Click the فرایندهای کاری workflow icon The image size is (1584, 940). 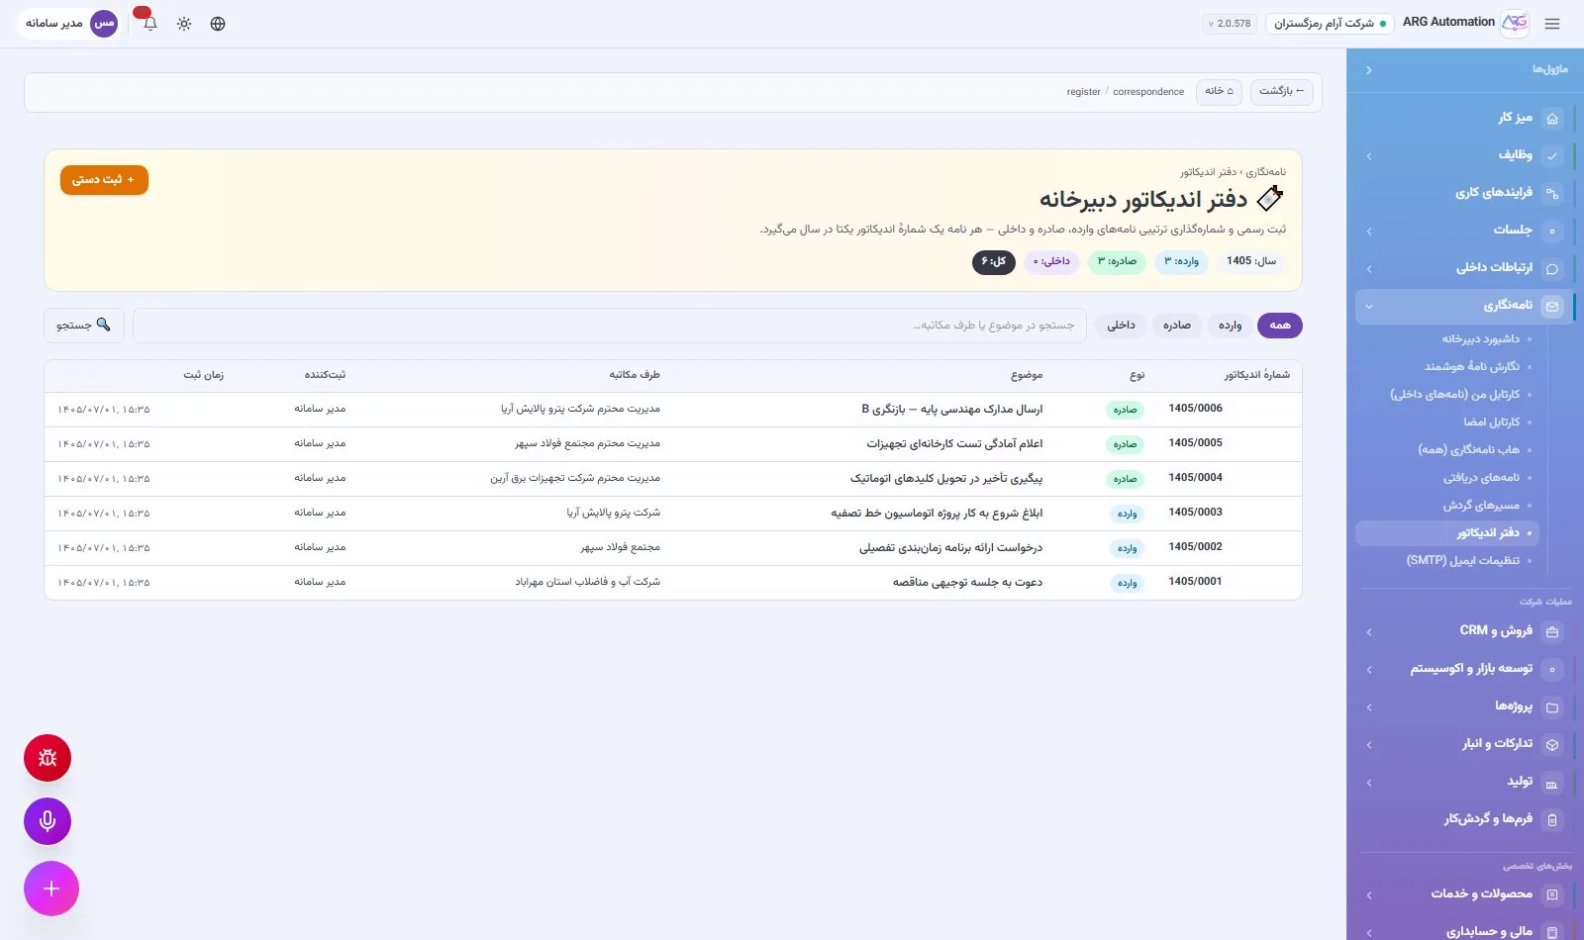coord(1552,194)
